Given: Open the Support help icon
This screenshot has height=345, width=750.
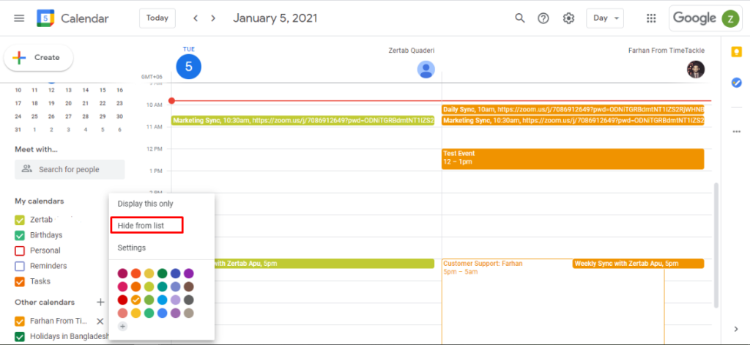Looking at the screenshot, I should tap(543, 18).
